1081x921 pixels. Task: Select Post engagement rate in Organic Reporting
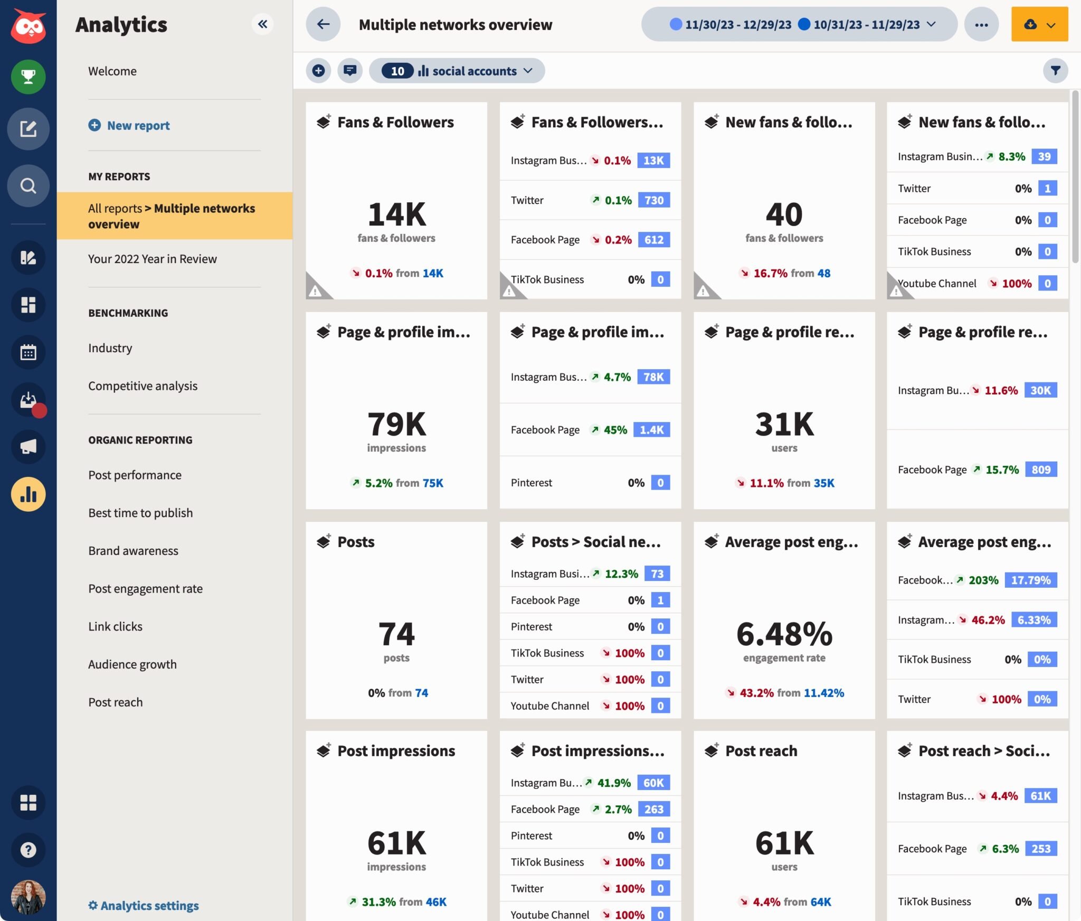pos(146,588)
